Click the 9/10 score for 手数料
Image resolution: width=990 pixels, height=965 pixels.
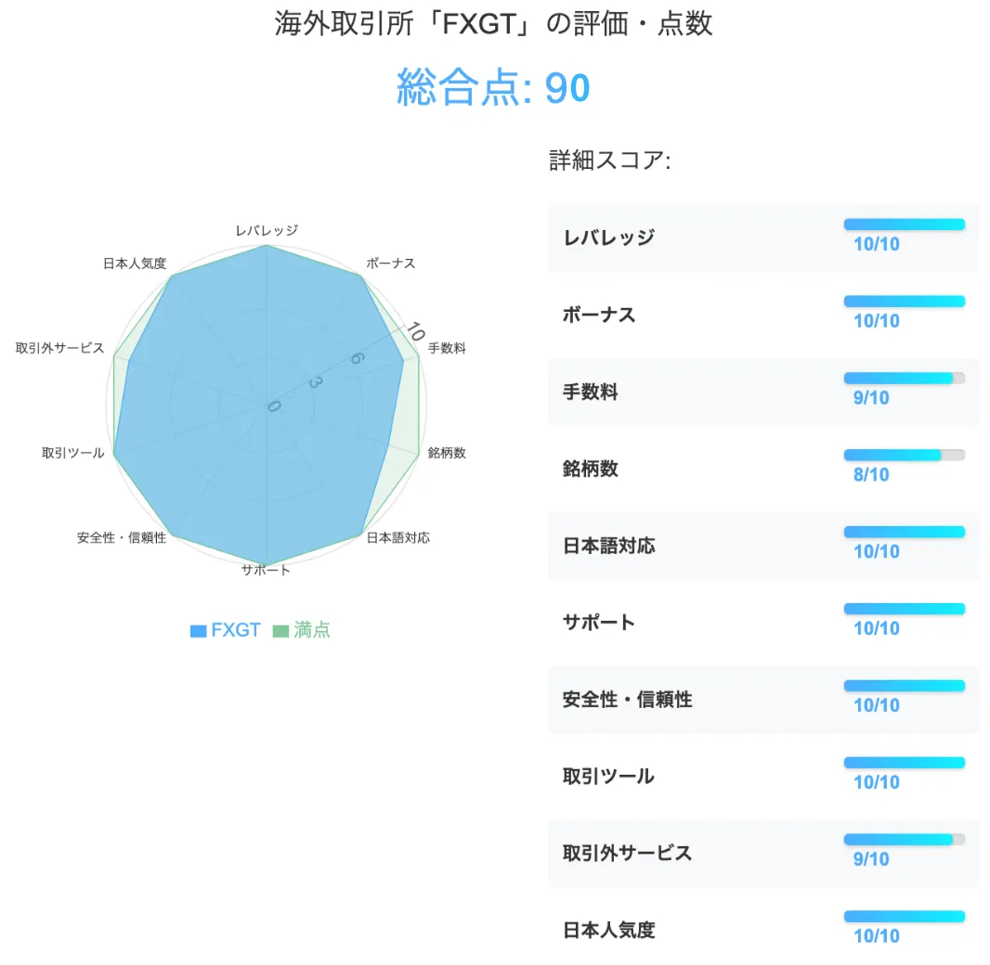tap(871, 399)
